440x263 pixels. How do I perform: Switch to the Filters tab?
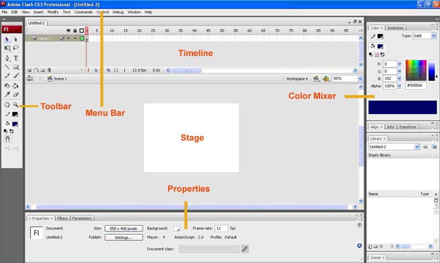pos(62,218)
